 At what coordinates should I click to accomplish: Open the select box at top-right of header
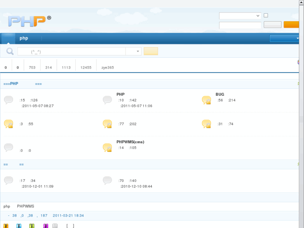click(240, 16)
